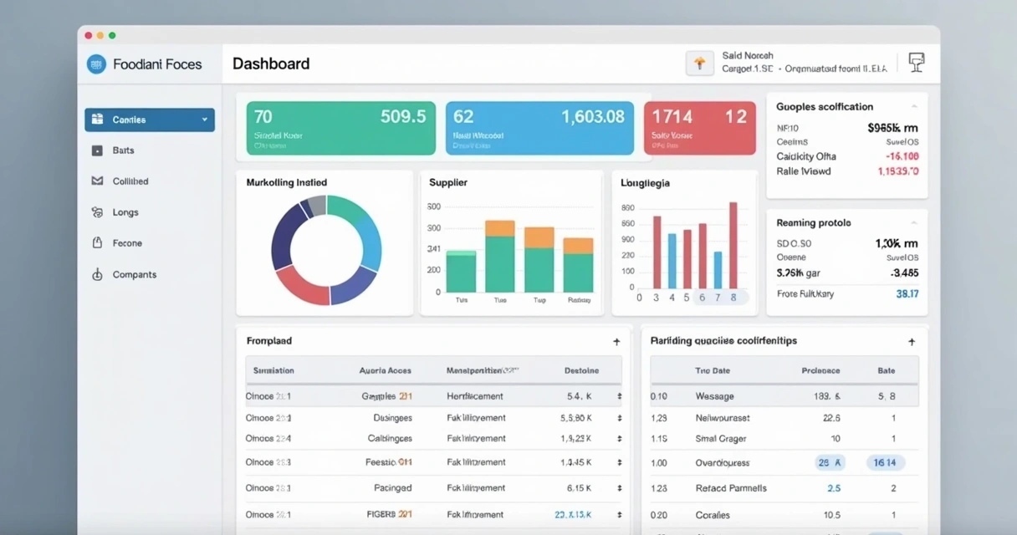Expand the Candies dropdown in the sidebar
Screen dimensions: 1017x535
[x=204, y=120]
